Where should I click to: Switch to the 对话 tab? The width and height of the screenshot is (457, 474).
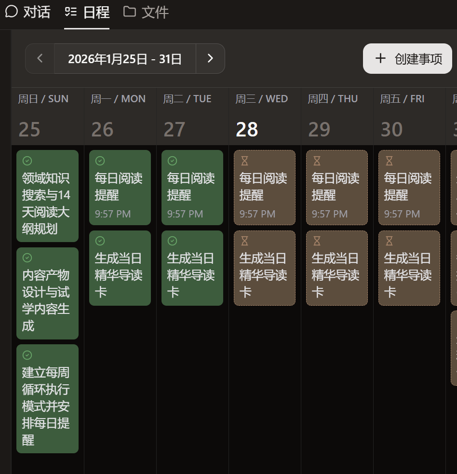point(29,12)
